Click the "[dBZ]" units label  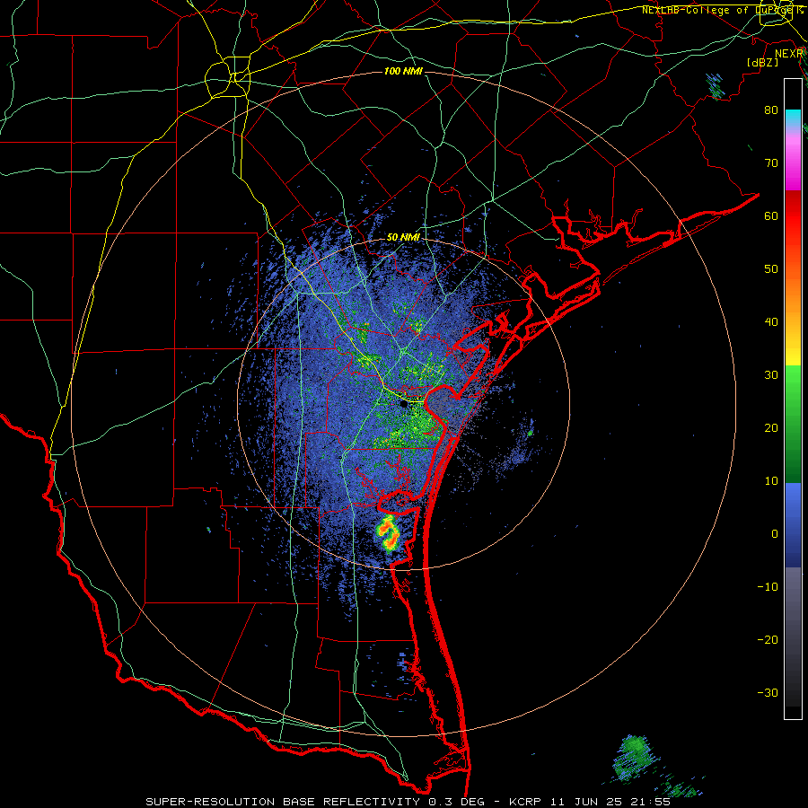(x=762, y=62)
